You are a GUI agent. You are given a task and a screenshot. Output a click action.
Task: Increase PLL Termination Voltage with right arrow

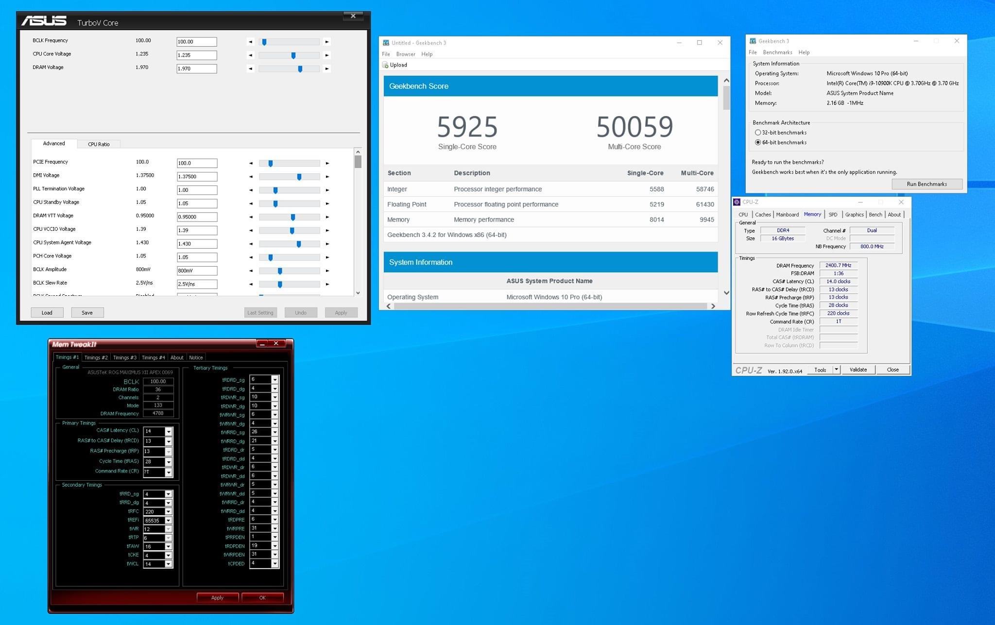coord(327,190)
